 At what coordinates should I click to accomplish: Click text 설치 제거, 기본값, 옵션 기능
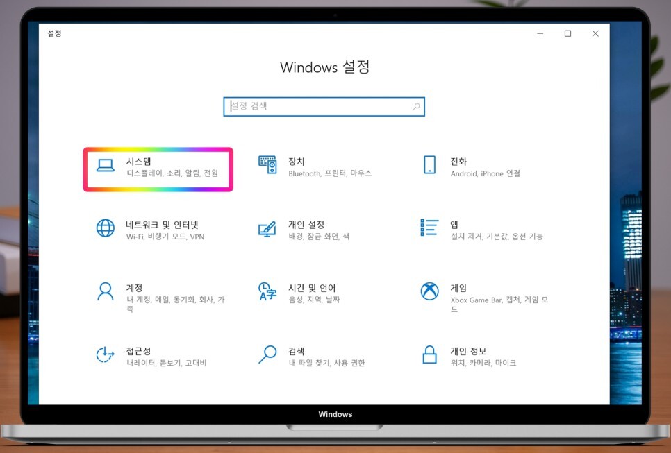click(497, 237)
